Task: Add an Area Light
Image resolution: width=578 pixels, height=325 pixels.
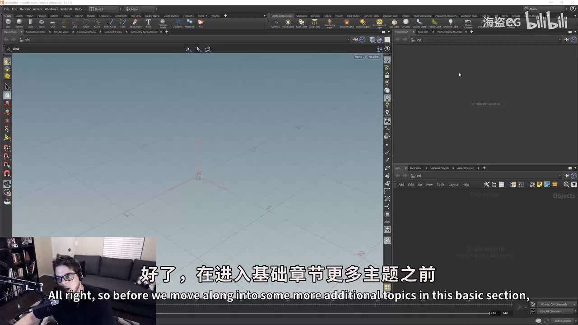Action: pos(314,23)
